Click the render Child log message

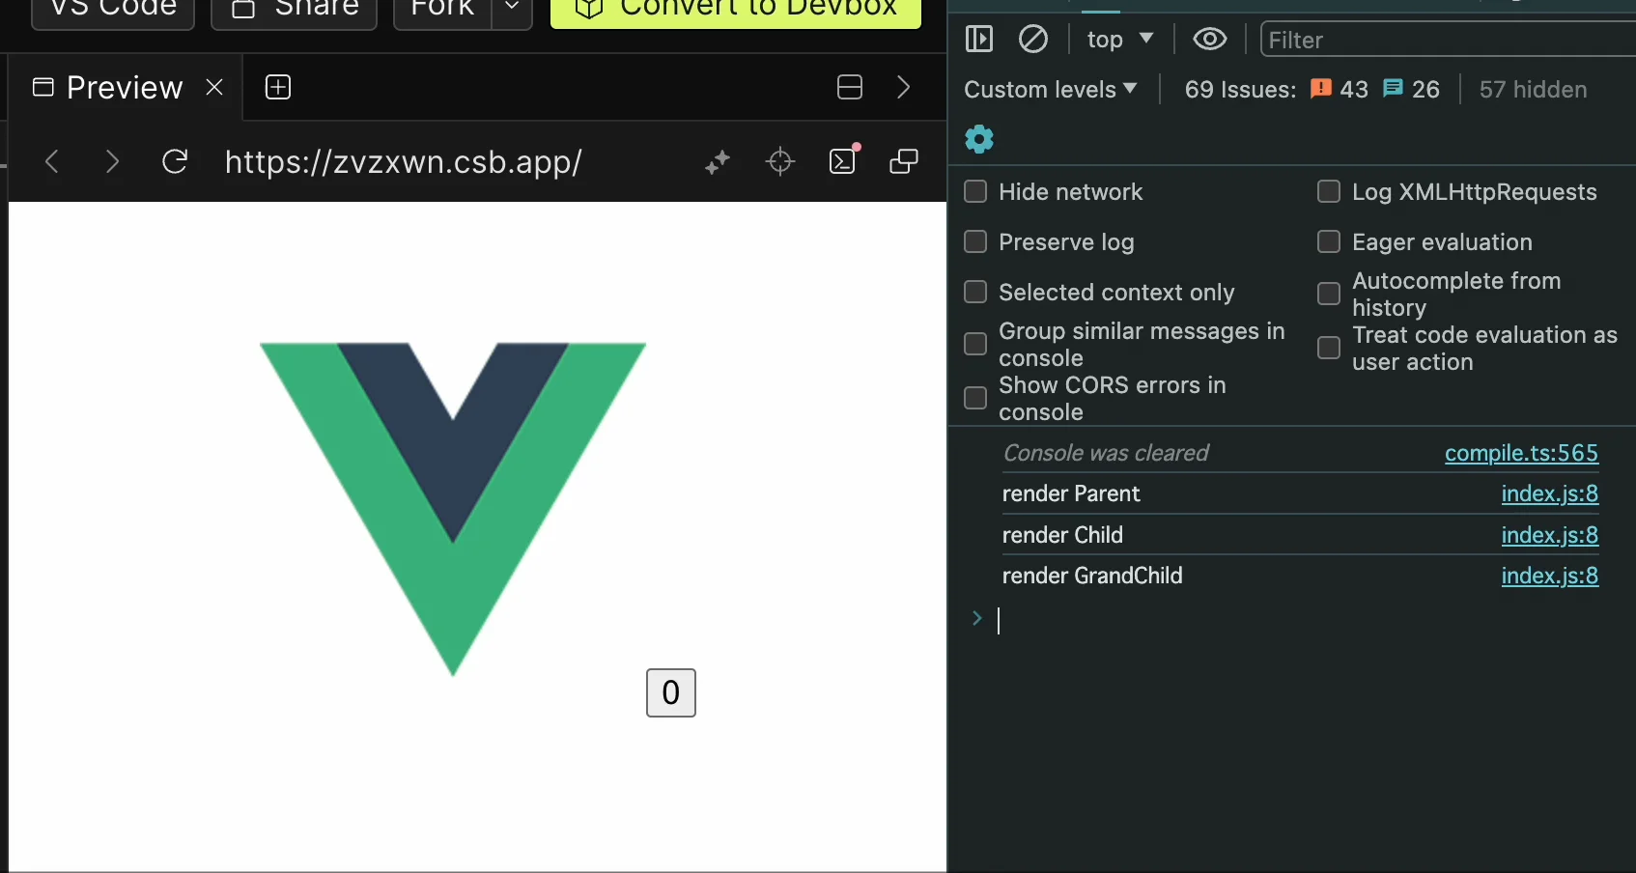[x=1062, y=535]
